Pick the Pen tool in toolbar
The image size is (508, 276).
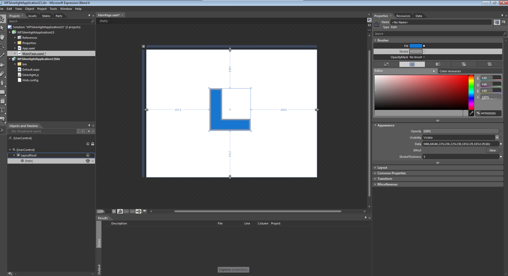tap(2, 83)
